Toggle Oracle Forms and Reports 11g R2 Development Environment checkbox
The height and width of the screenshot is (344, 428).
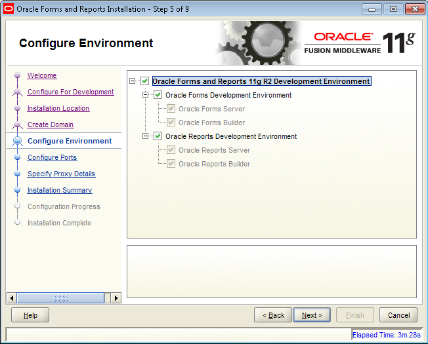pos(144,81)
